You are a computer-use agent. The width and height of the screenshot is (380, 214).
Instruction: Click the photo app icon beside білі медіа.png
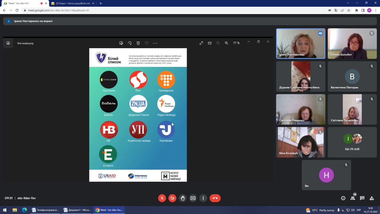pyautogui.click(x=8, y=43)
